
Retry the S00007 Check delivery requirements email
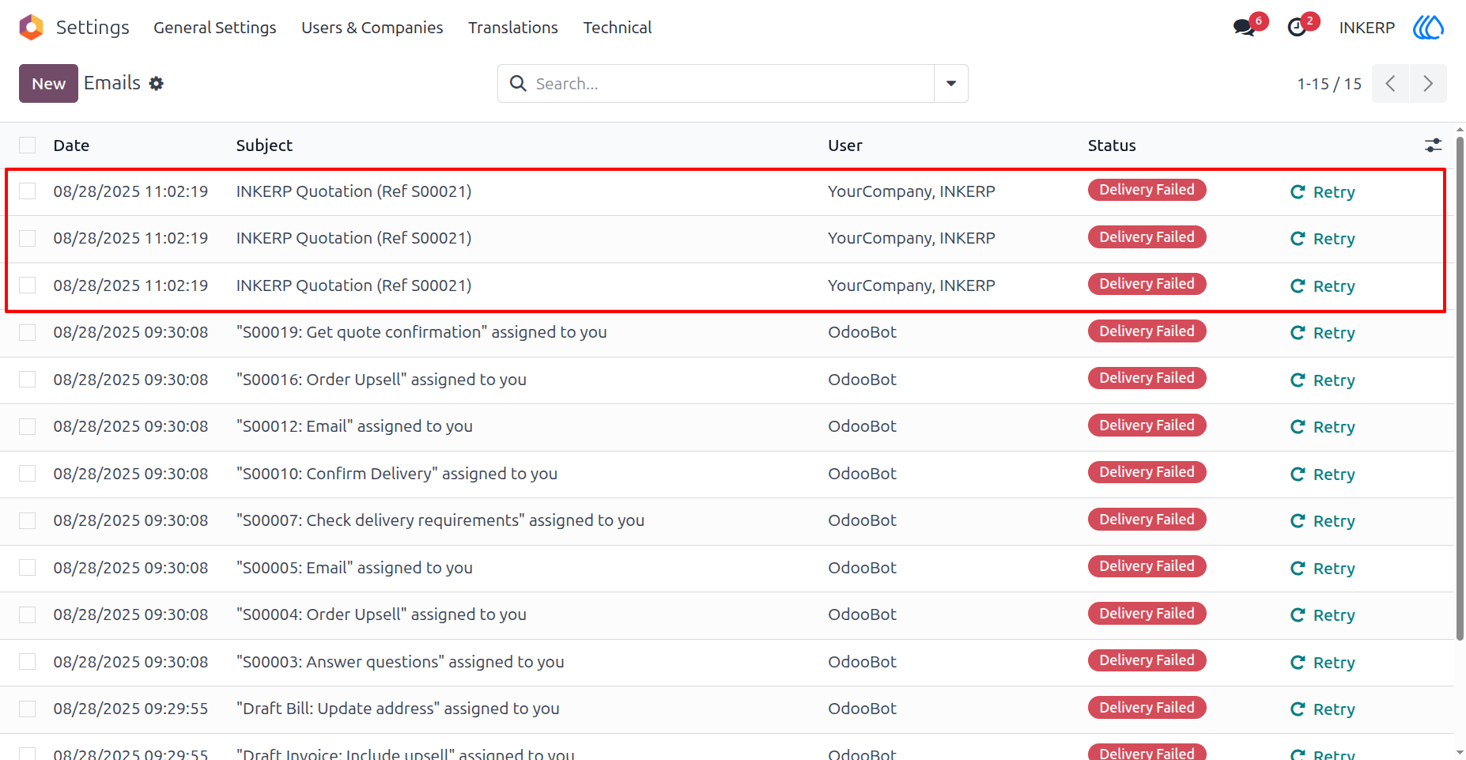point(1322,521)
